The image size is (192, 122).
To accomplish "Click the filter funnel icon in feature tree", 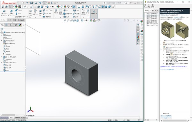I will (2, 29).
